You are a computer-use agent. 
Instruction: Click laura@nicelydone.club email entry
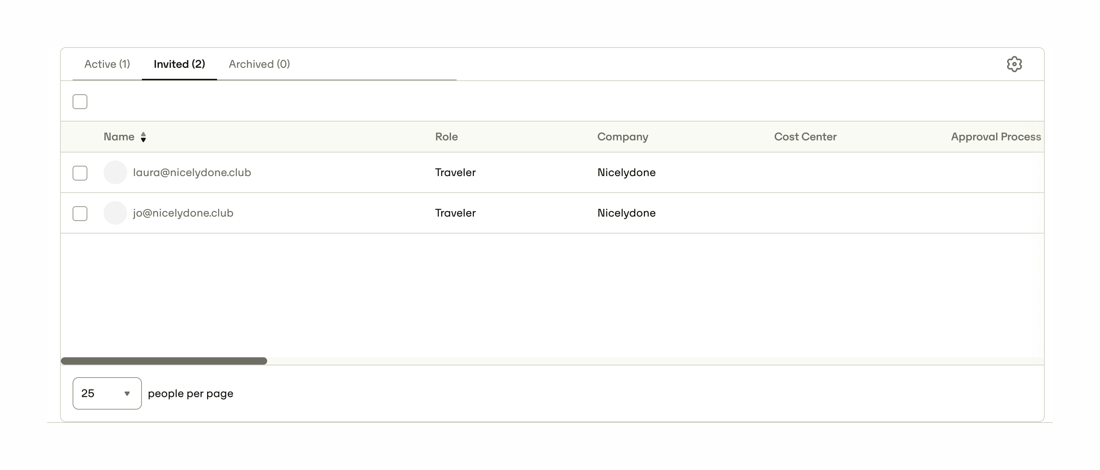[192, 172]
